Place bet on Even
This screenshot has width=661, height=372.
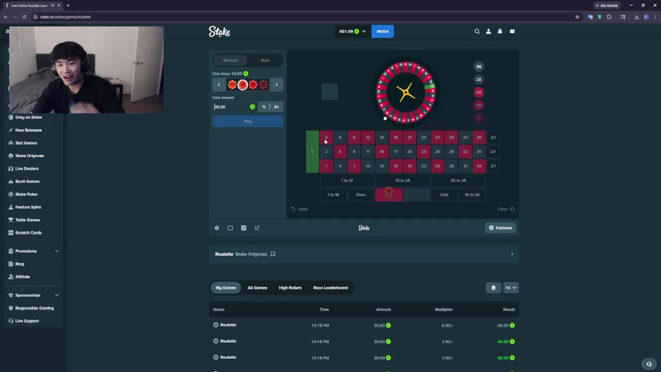pyautogui.click(x=361, y=195)
